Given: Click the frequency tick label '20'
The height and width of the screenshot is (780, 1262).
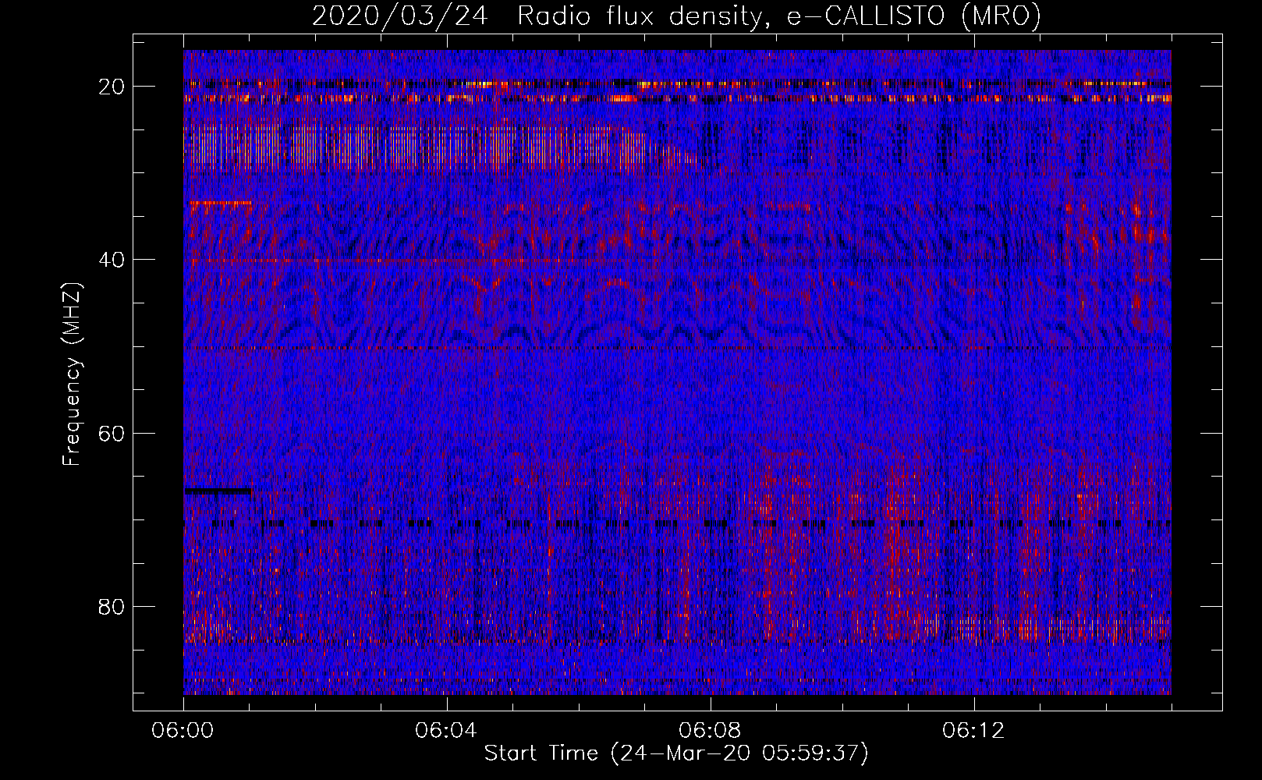Looking at the screenshot, I should (112, 86).
